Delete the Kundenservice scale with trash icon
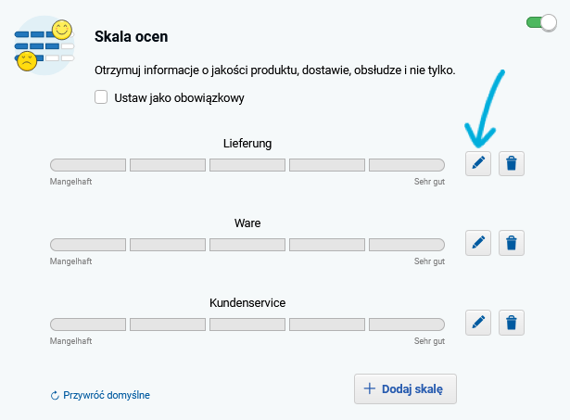This screenshot has height=420, width=570. (x=512, y=324)
